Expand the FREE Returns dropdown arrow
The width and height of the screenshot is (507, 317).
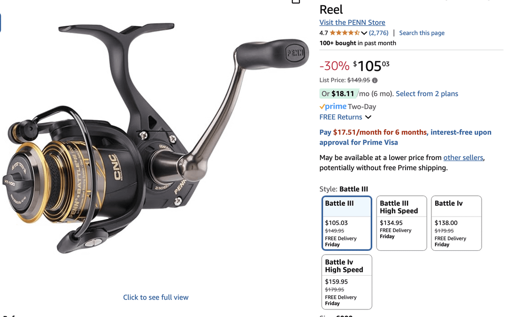coord(369,117)
